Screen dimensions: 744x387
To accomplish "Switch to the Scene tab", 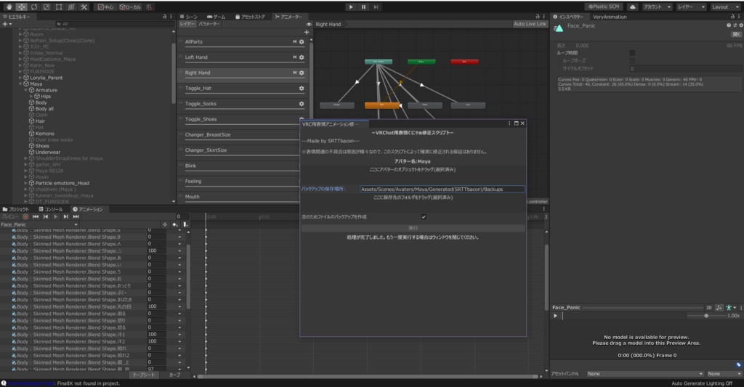I will [x=188, y=17].
